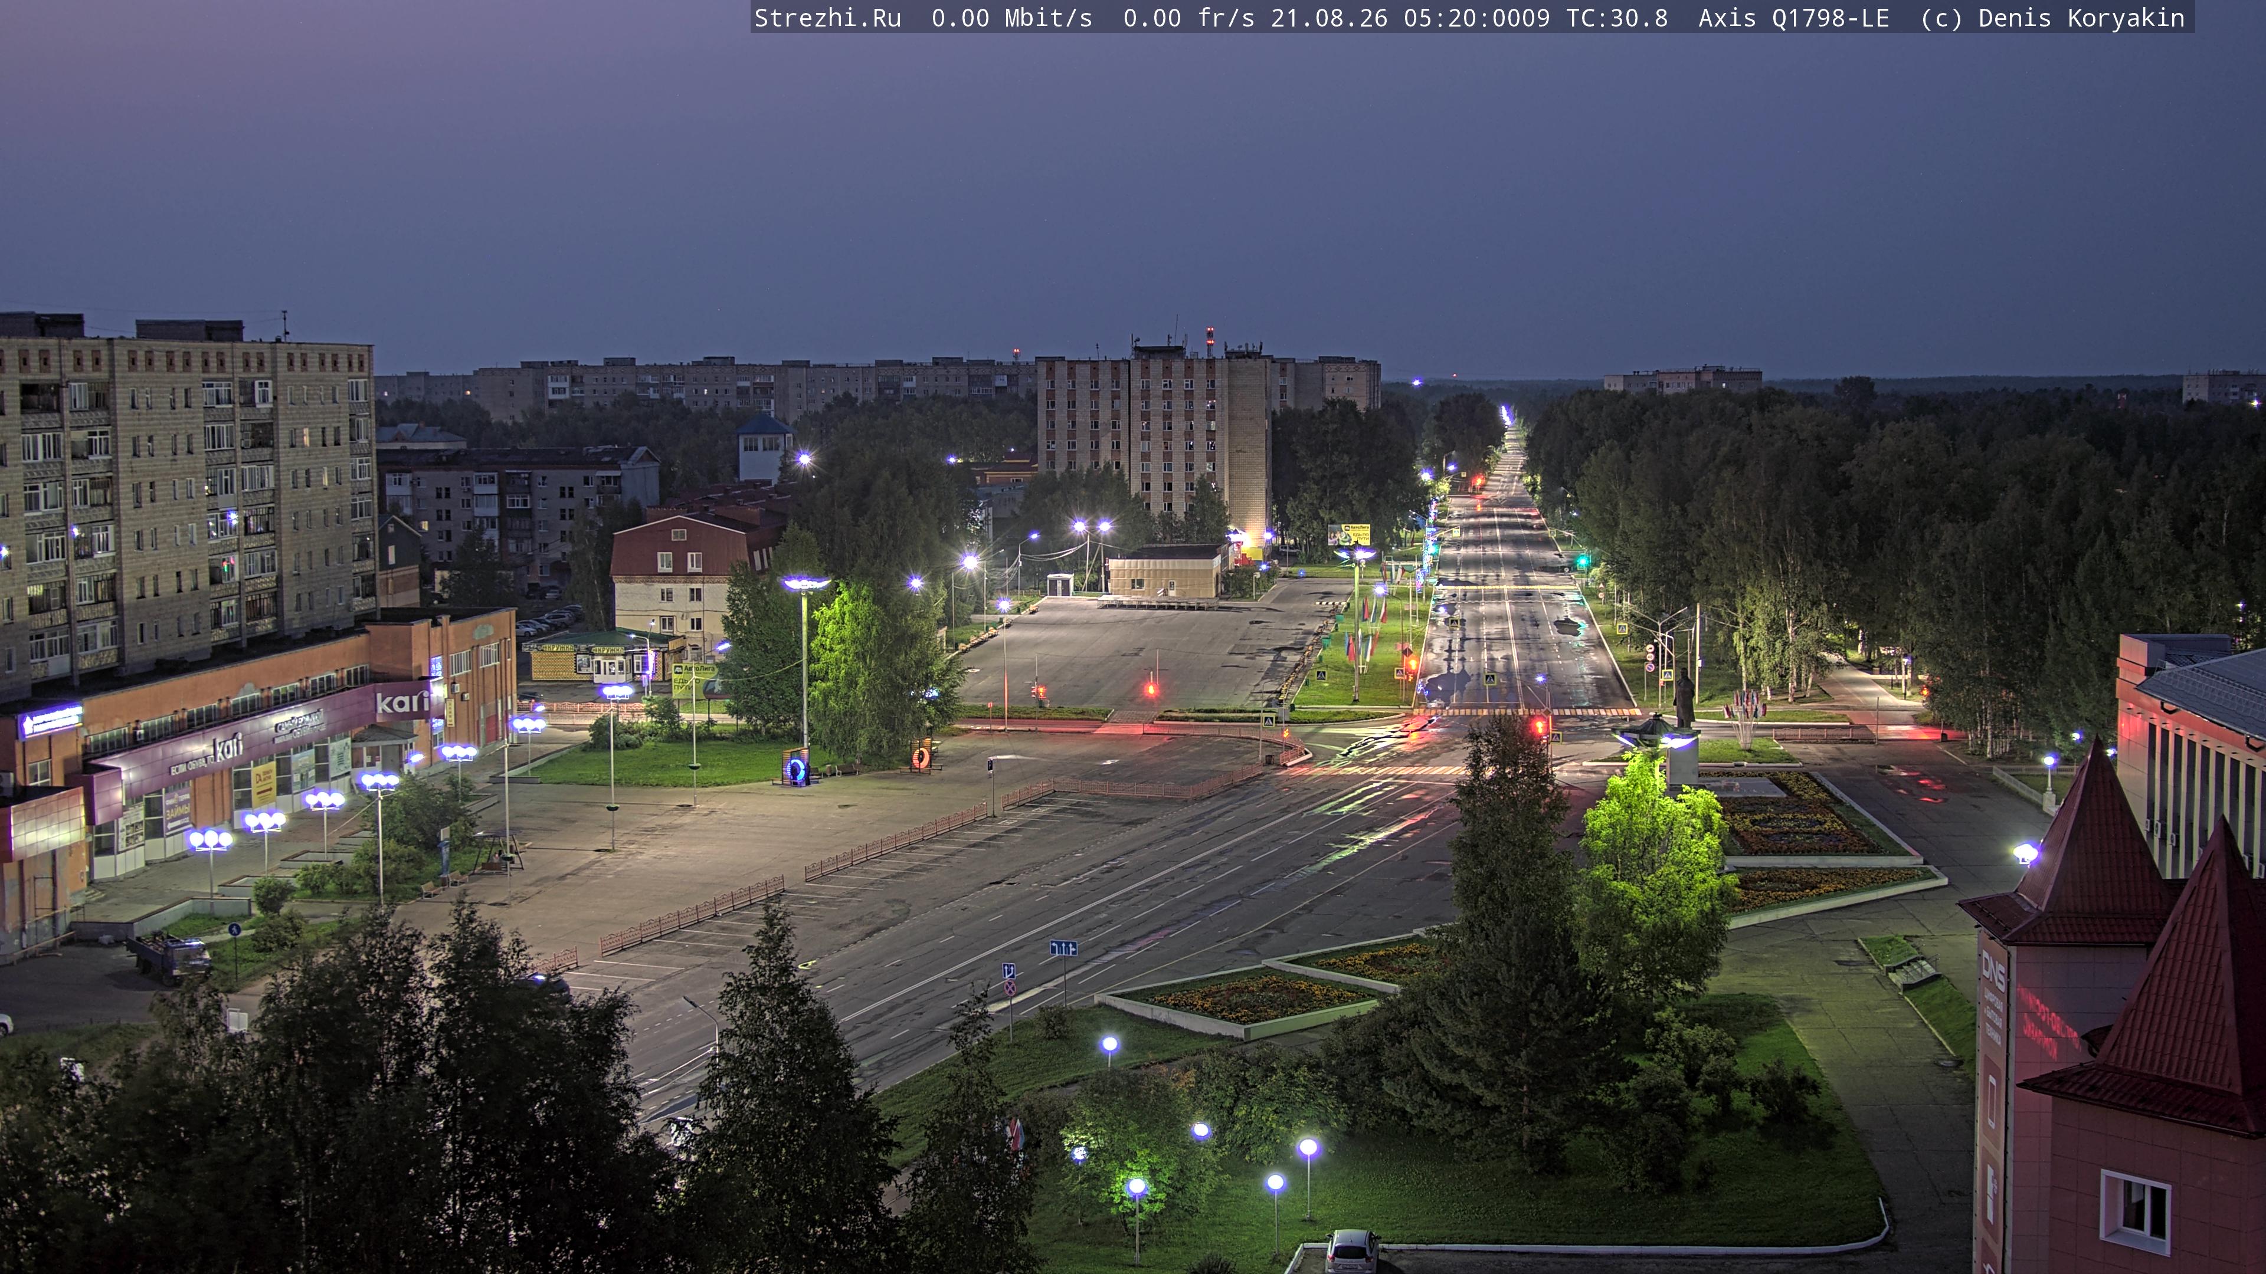
Task: Select the date "21.08.26" in overlay
Action: click(x=1329, y=18)
